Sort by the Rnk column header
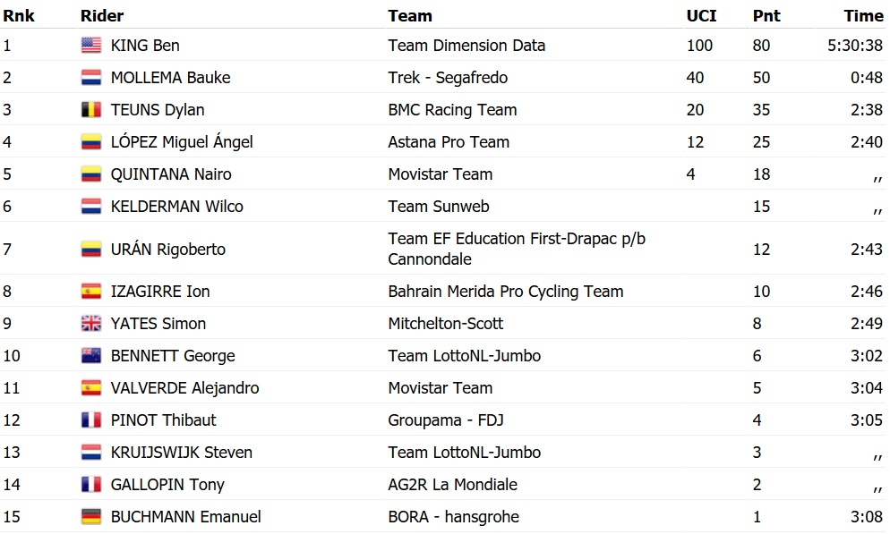Viewport: 890px width, 534px height. point(19,15)
